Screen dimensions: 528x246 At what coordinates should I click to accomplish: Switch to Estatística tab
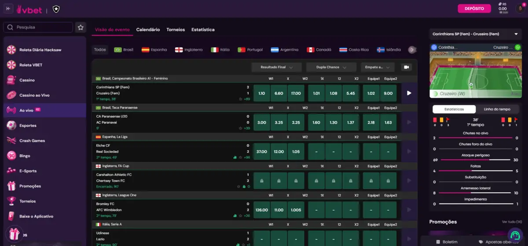(x=203, y=30)
